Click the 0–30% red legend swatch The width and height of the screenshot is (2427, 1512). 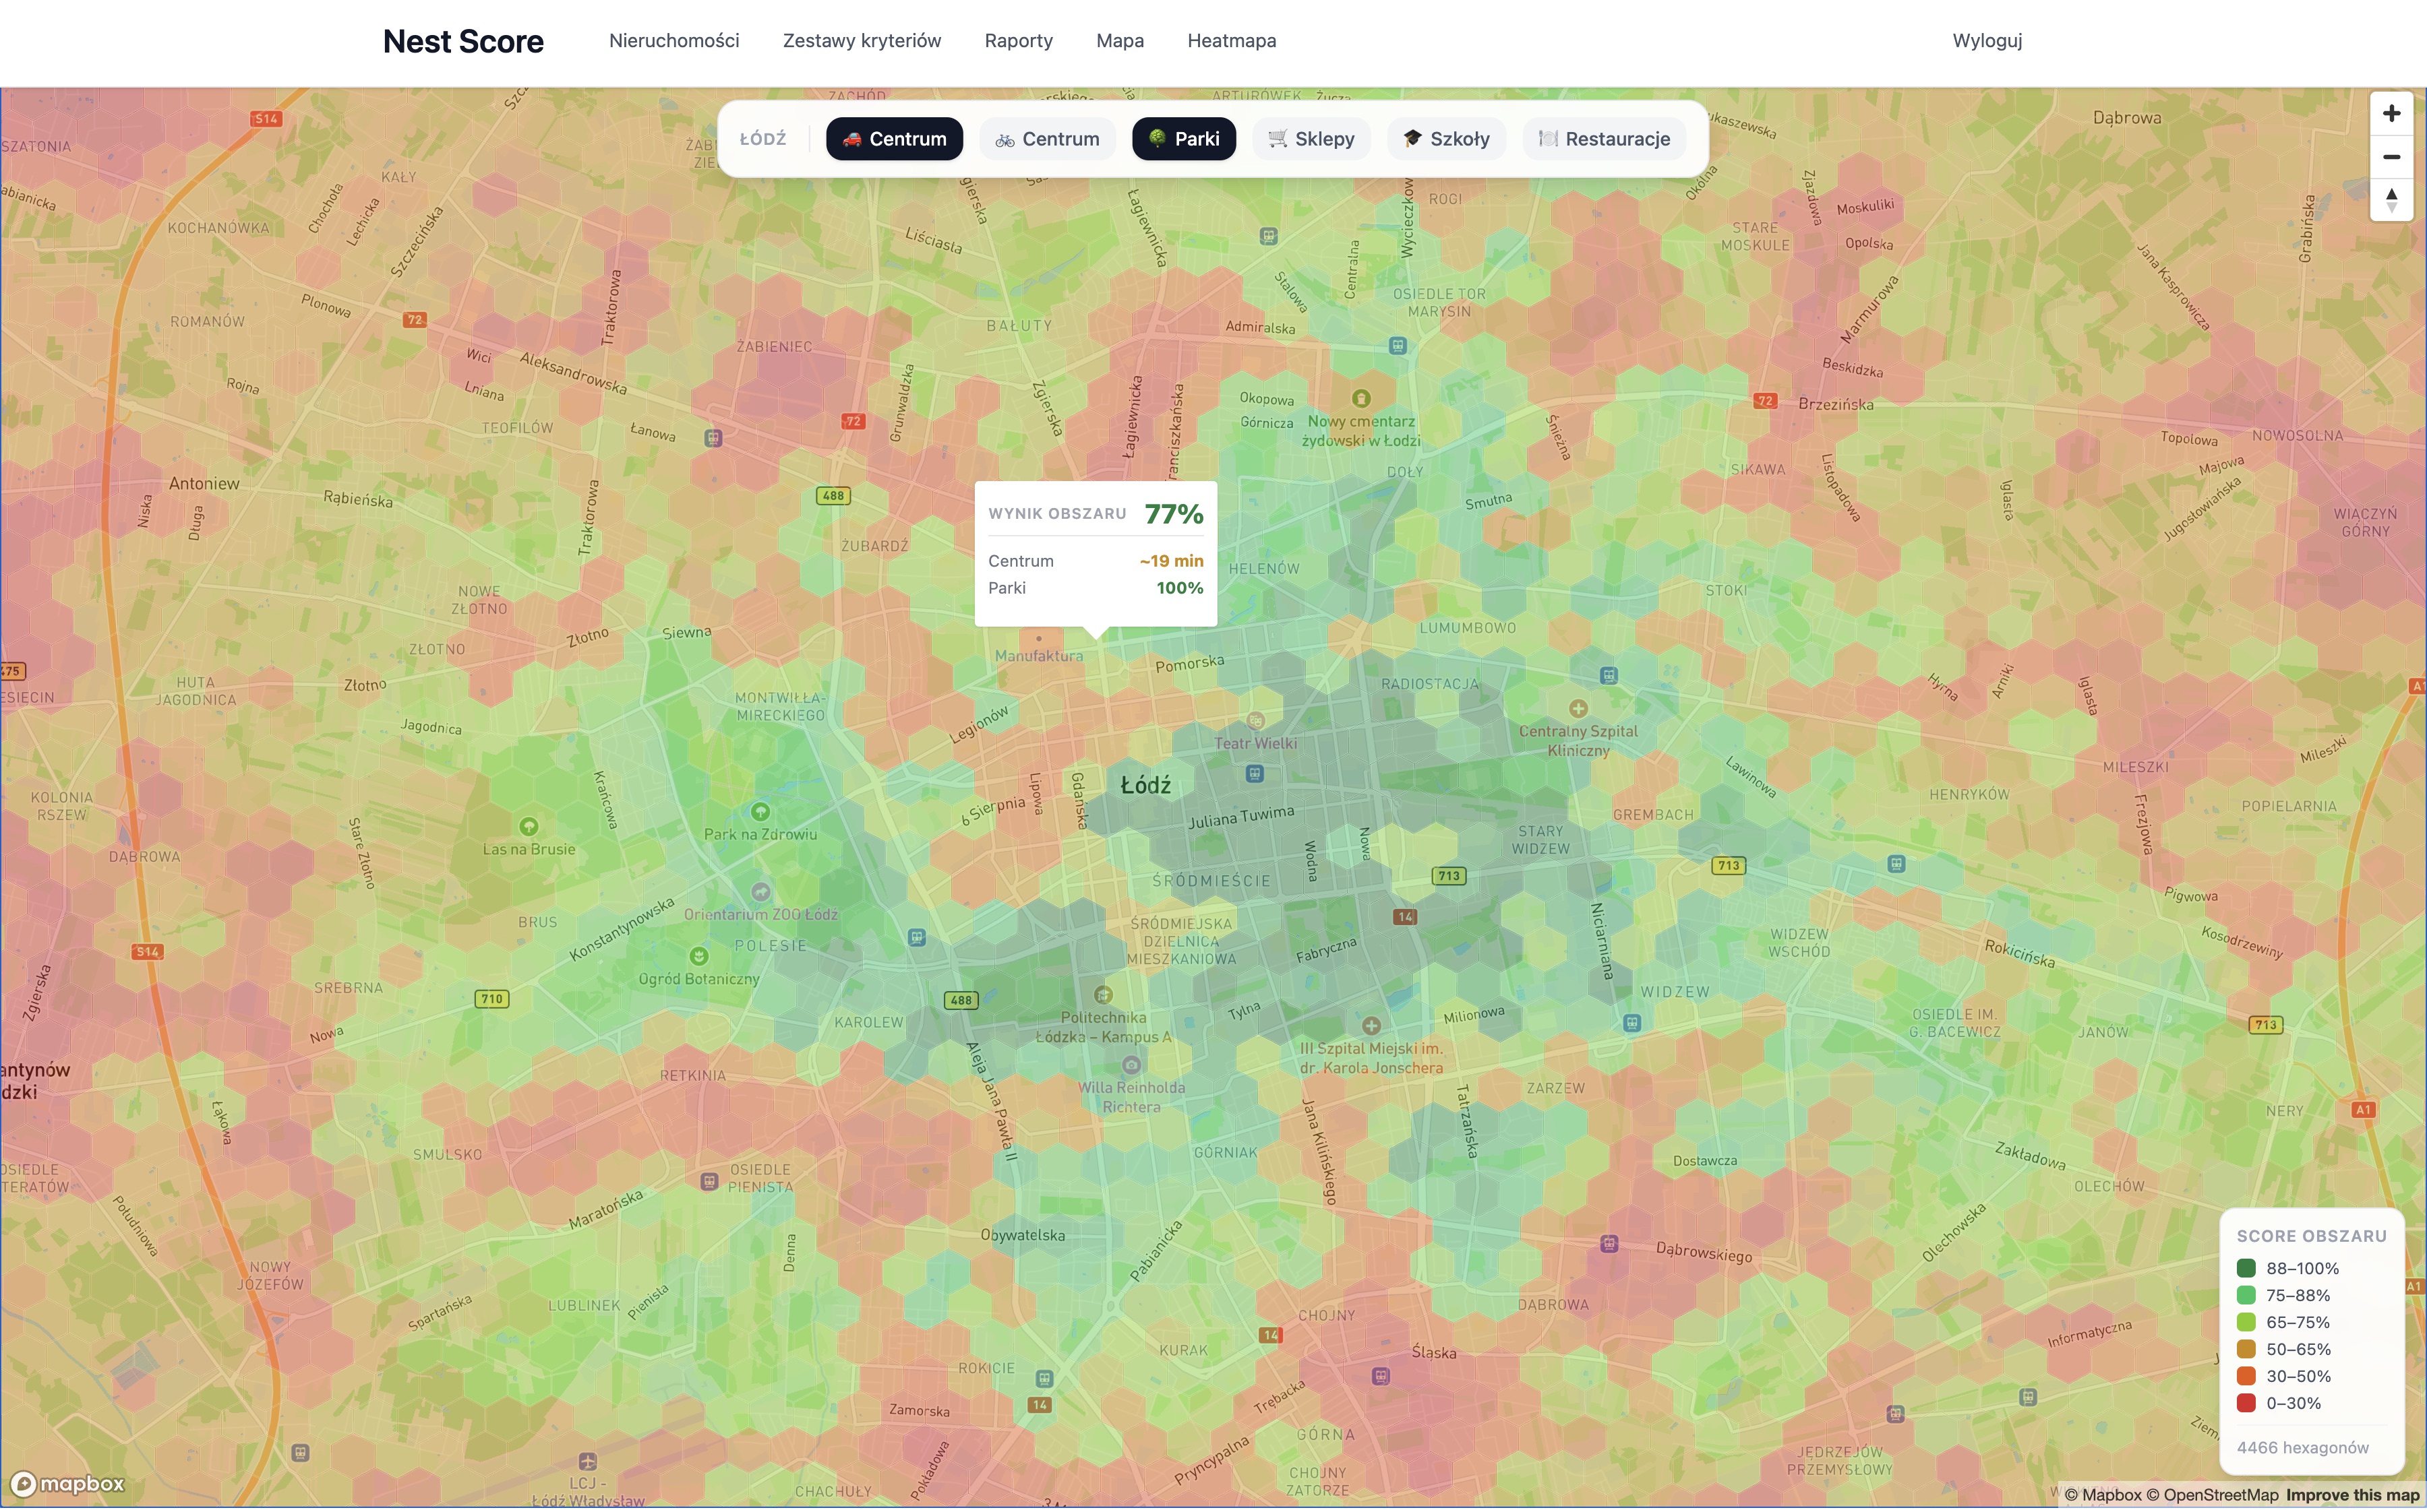pyautogui.click(x=2246, y=1403)
